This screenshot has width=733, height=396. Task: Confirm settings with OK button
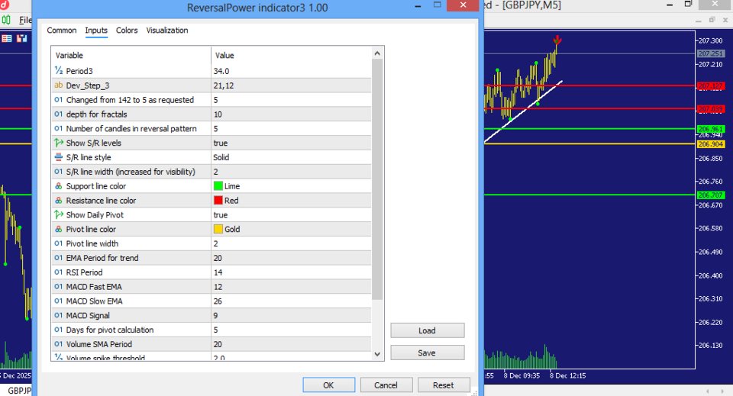pos(328,385)
